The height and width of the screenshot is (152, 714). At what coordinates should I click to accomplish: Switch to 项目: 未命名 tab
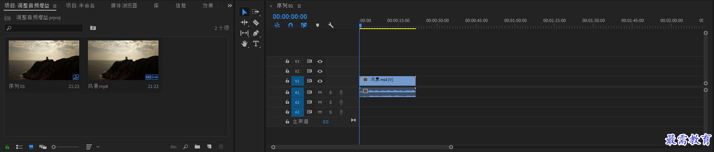pos(80,5)
